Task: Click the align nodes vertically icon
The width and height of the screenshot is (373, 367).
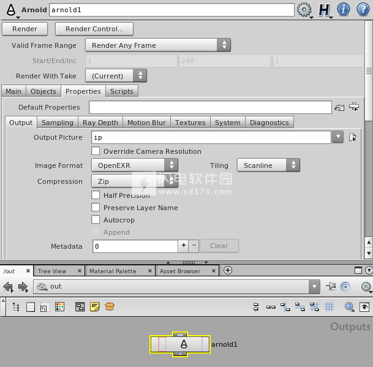Action: point(256,307)
